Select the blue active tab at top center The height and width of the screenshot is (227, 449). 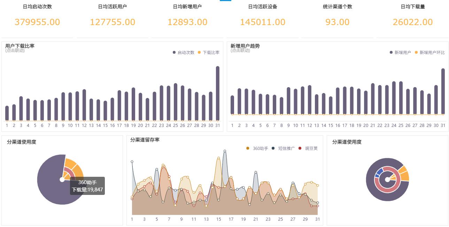point(225,1)
